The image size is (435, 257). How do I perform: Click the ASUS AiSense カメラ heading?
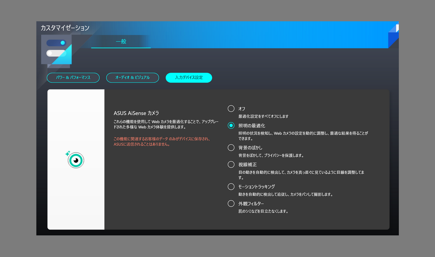click(x=136, y=113)
